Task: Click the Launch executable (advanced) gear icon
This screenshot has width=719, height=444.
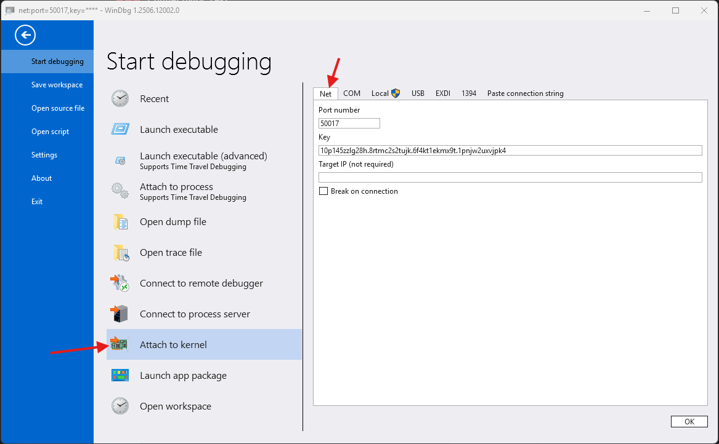Action: (120, 161)
